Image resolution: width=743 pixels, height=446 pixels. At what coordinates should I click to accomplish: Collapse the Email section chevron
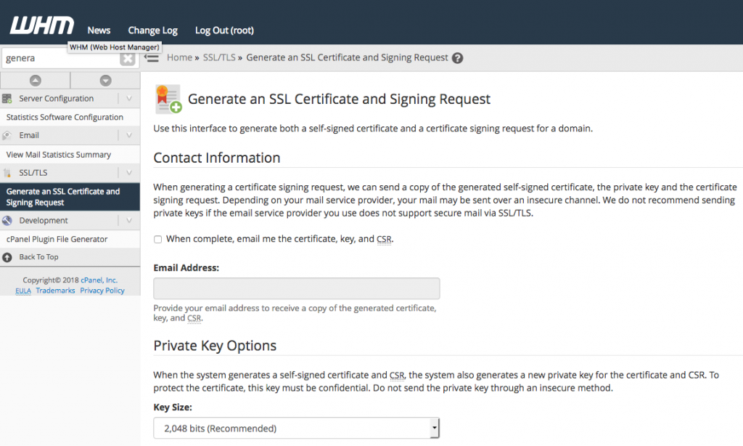click(129, 136)
